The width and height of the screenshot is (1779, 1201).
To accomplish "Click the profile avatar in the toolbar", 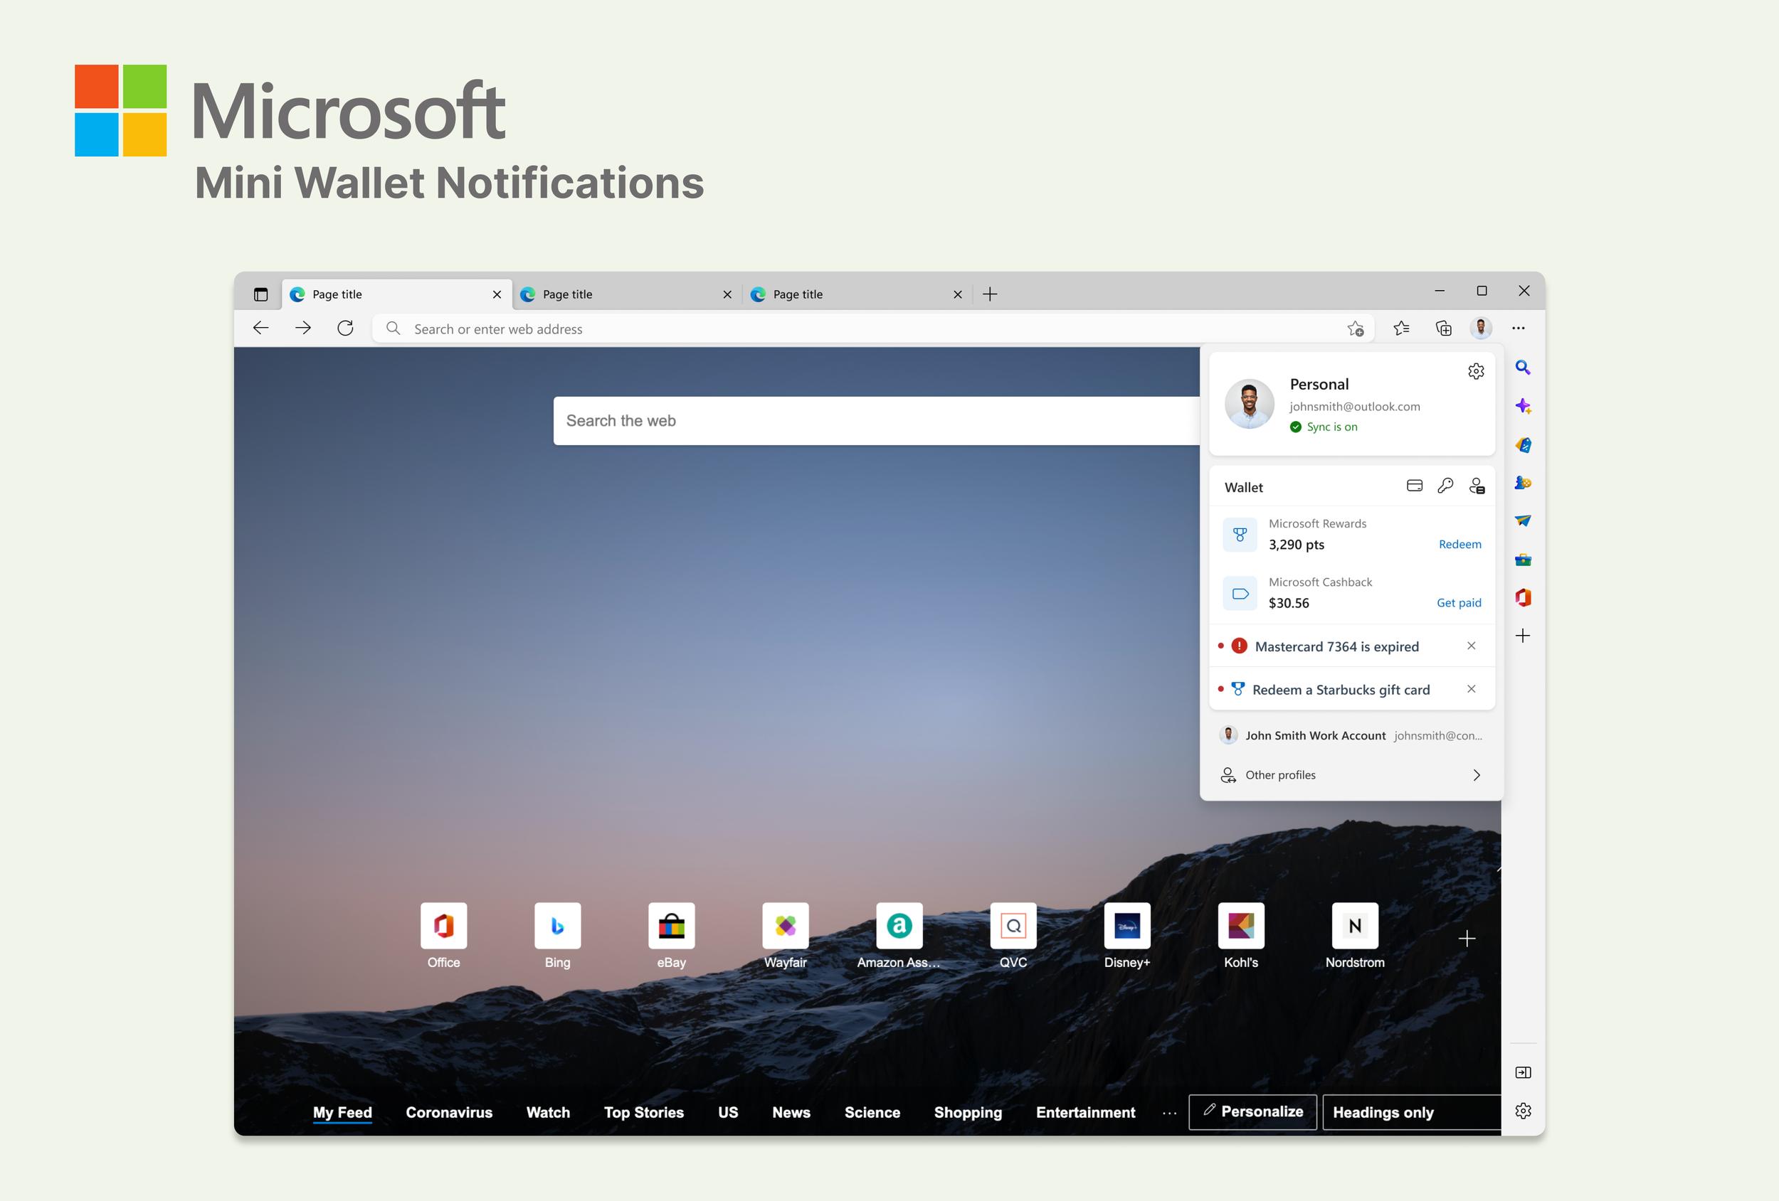I will click(1482, 329).
